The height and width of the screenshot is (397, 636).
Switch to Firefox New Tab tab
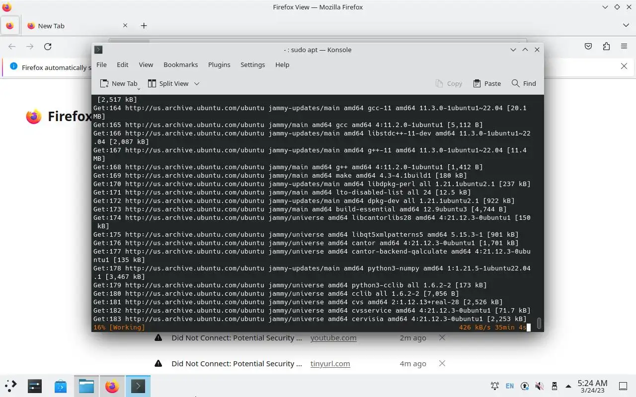click(75, 26)
